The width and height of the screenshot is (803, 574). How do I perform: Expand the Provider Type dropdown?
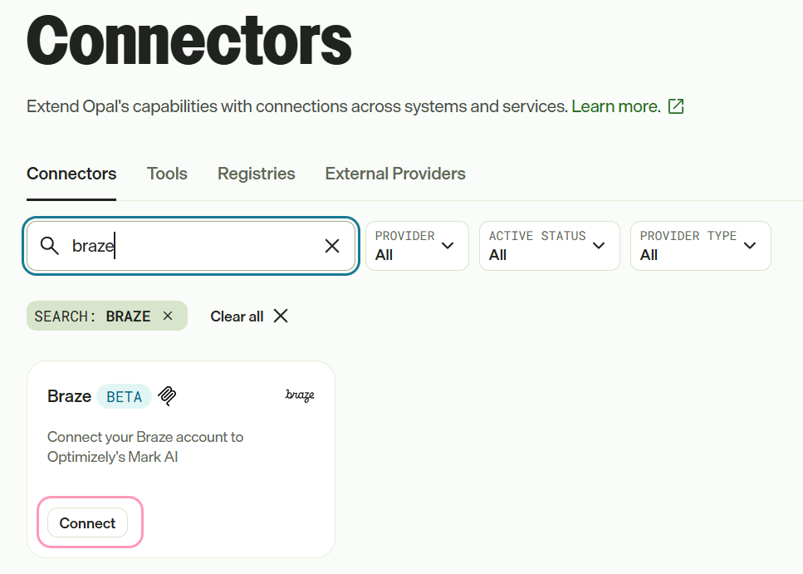(x=701, y=246)
